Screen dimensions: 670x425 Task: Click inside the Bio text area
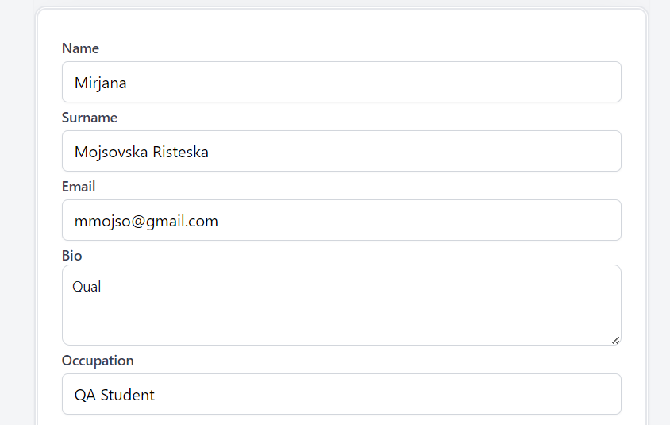(341, 305)
